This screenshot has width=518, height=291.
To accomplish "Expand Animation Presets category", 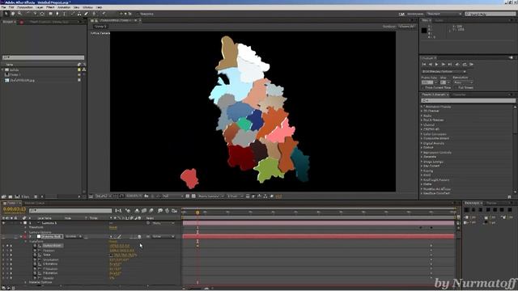I will point(422,107).
